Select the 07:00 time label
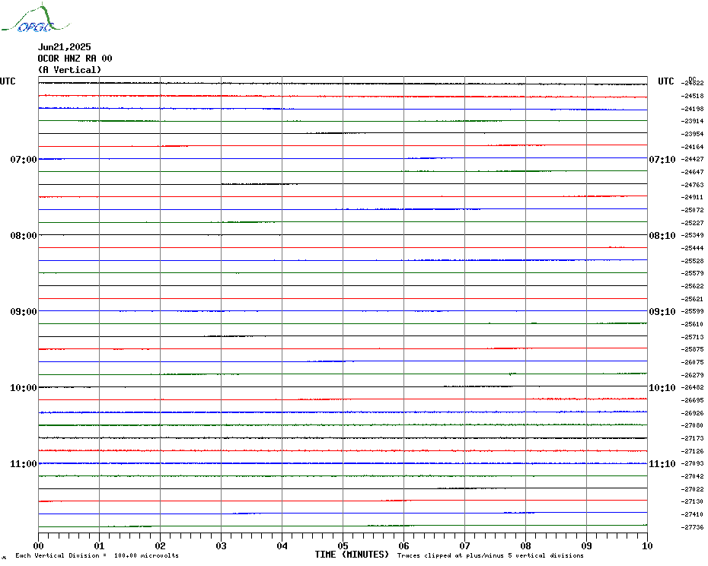The width and height of the screenshot is (708, 566). 24,159
